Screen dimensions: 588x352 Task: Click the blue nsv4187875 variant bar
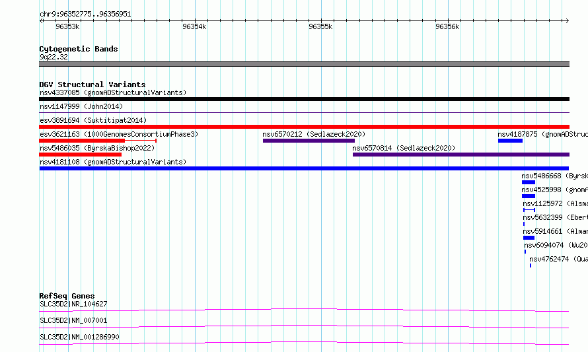point(511,141)
